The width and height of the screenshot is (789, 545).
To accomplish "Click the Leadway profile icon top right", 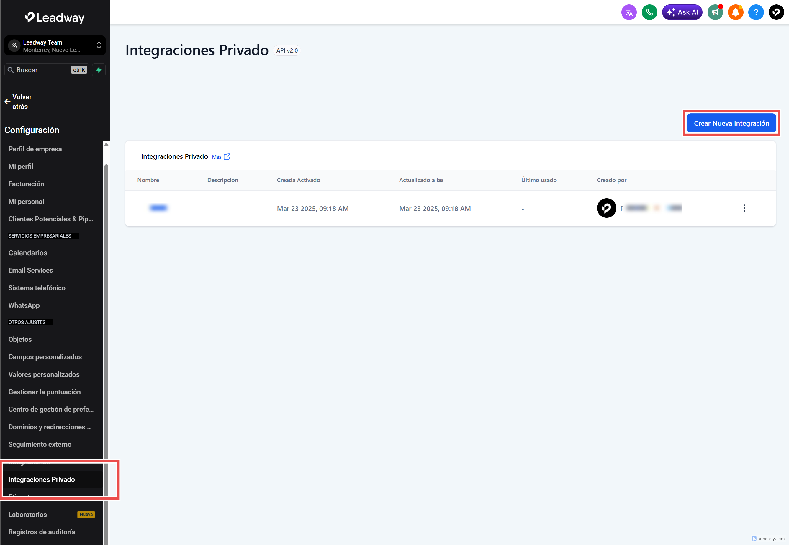I will click(x=776, y=12).
